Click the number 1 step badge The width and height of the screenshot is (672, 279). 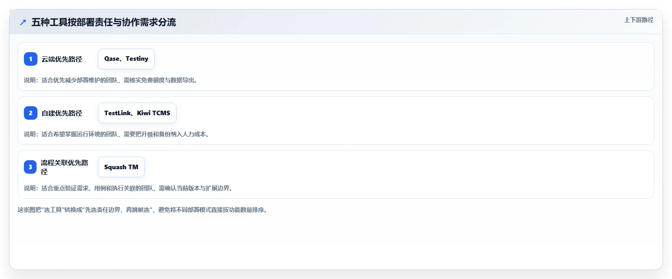pyautogui.click(x=31, y=59)
